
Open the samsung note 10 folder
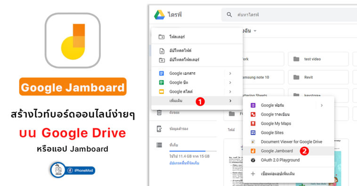[263, 77]
